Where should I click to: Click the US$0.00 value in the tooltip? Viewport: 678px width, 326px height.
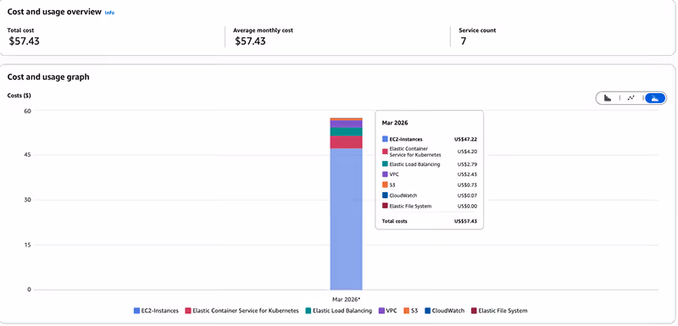tap(467, 206)
